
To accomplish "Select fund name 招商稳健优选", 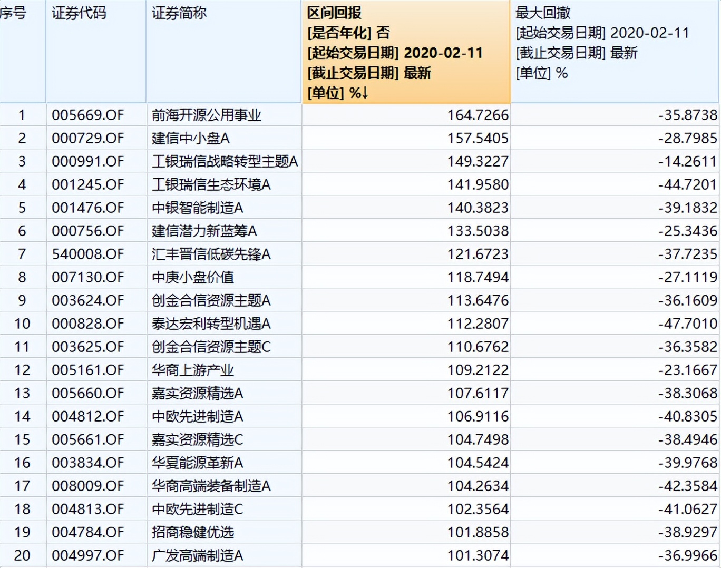I will click(x=192, y=532).
